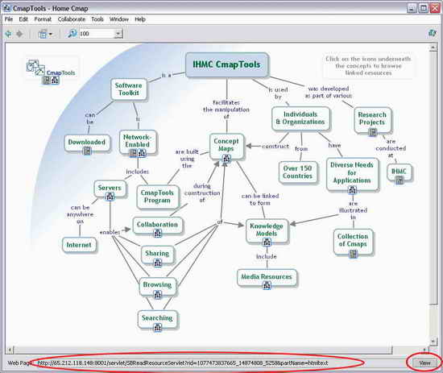
Task: Select the Individuals & Organizations concept node
Action: (300, 118)
